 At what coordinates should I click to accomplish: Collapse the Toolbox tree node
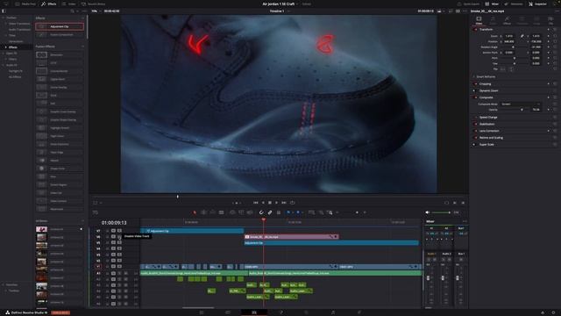[x=4, y=18]
